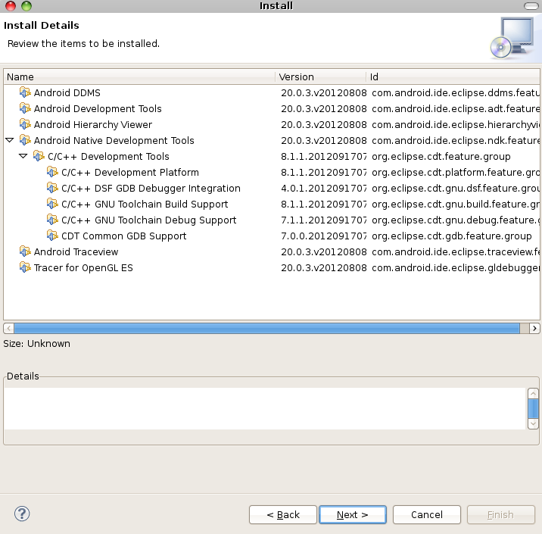
Task: Select C/C++ GNU Toolchain Debug Support name
Action: pos(149,220)
